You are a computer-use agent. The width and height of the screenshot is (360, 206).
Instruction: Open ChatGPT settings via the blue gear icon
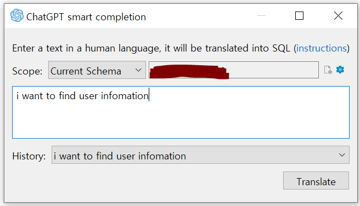340,70
